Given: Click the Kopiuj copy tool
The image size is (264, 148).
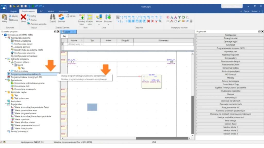Looking at the screenshot, I should 13,20.
